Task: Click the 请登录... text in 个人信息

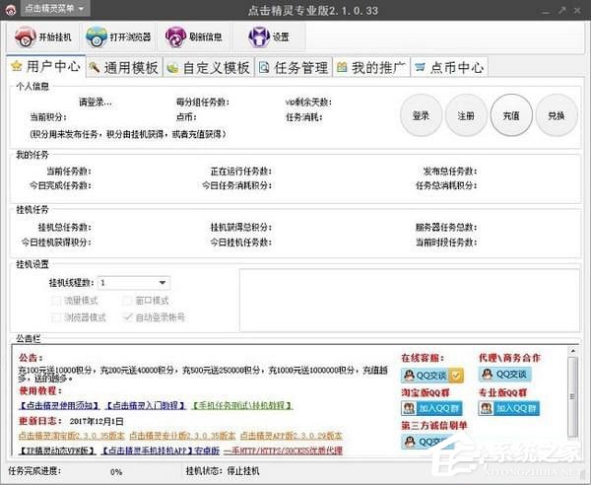Action: pos(95,103)
